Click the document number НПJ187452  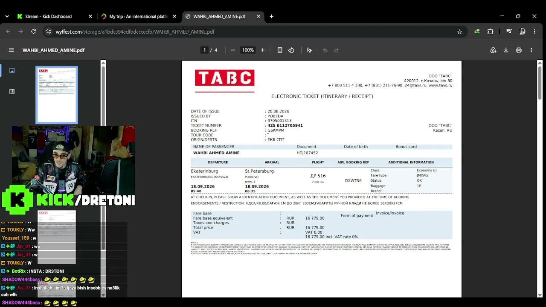[307, 153]
